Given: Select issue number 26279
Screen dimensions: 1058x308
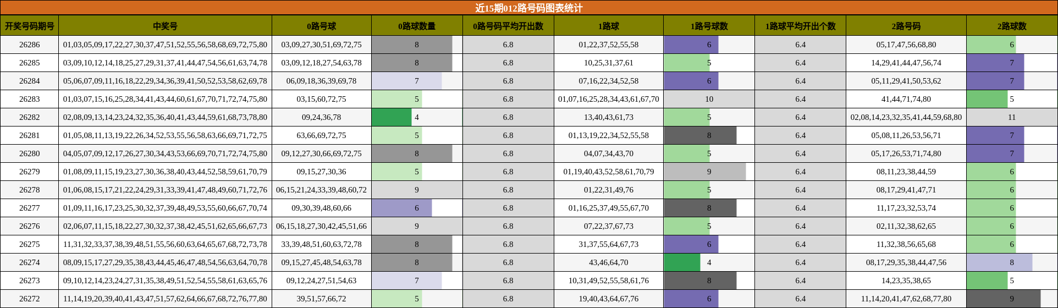Looking at the screenshot, I should [29, 172].
